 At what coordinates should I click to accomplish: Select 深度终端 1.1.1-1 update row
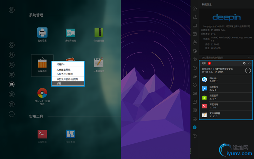(226, 106)
